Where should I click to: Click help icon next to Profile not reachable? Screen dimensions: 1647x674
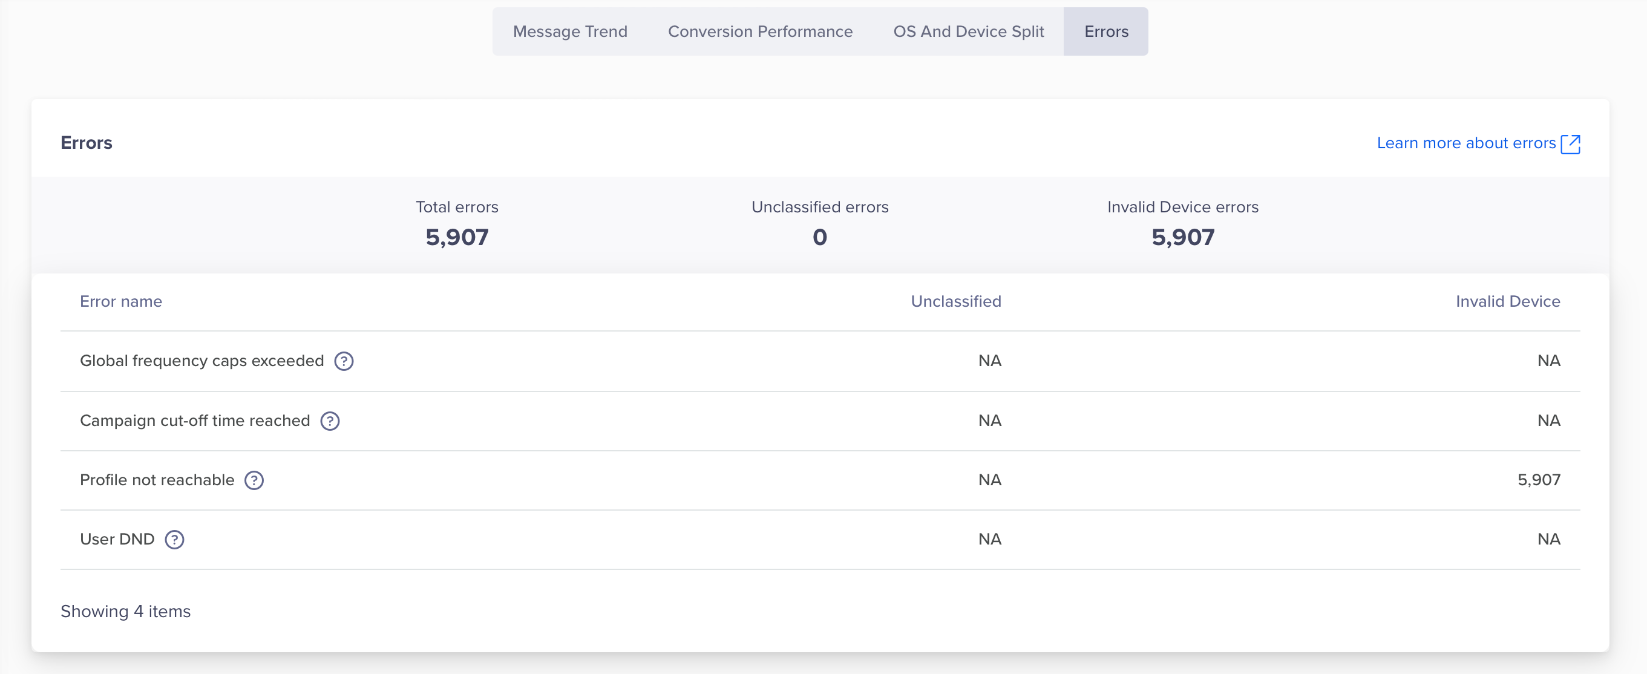255,480
